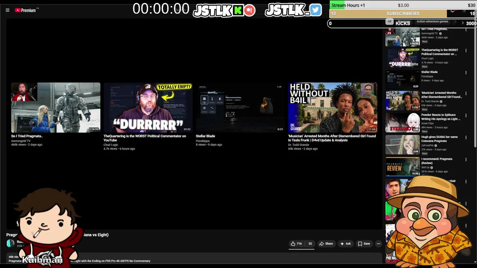Open sidebar Stellar Blade thumbnail with 8:29 duration
The image size is (477, 268).
[x=402, y=79]
